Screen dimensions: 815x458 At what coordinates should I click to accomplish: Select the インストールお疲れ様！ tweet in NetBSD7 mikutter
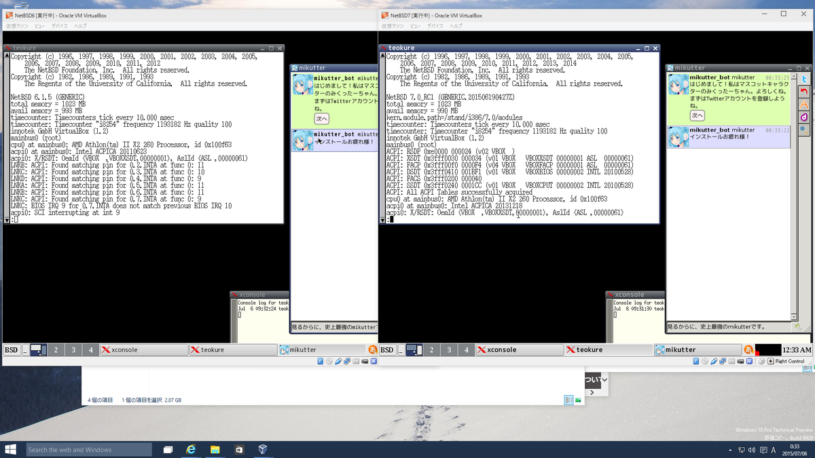tap(729, 137)
